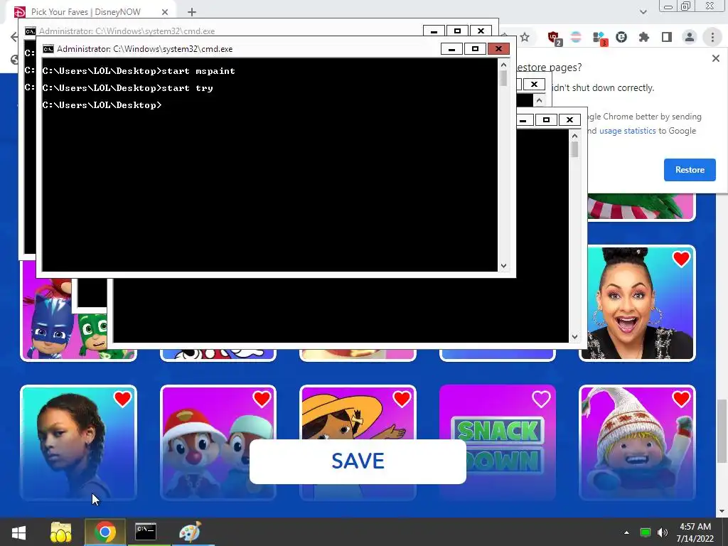Screen dimensions: 728x546
Task: Click the front cmd scrollbar down arrow
Action: 504,266
